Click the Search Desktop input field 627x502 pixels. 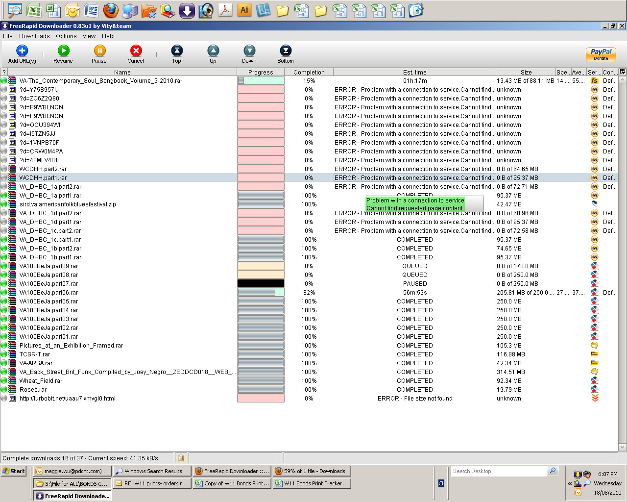point(498,471)
